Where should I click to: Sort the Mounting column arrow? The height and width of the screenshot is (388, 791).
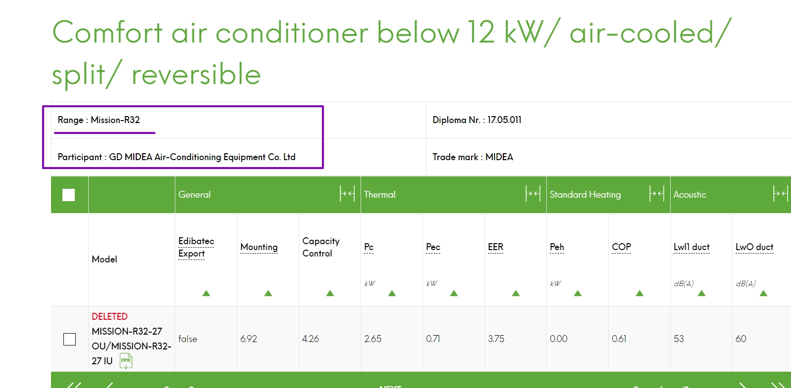tap(268, 293)
